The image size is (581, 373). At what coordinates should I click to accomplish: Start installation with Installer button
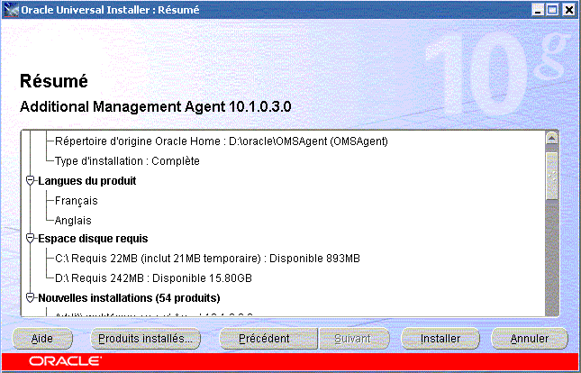click(441, 339)
